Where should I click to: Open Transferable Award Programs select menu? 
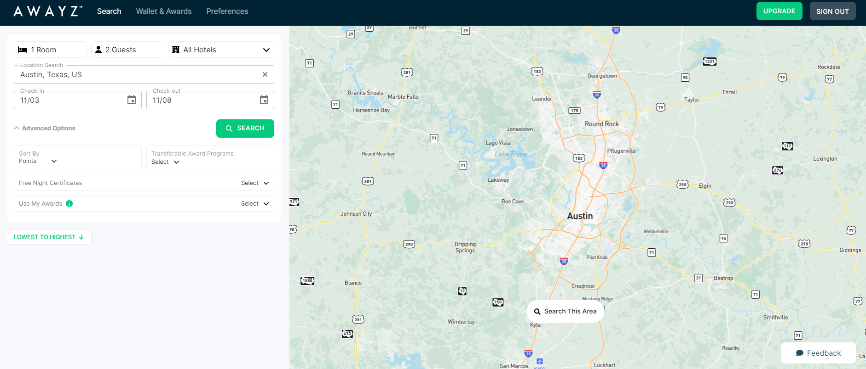click(x=165, y=162)
